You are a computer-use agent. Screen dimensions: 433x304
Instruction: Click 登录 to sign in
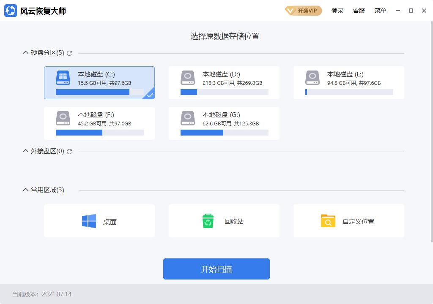pyautogui.click(x=337, y=11)
